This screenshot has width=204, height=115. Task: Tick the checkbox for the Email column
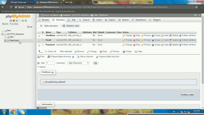39,41
